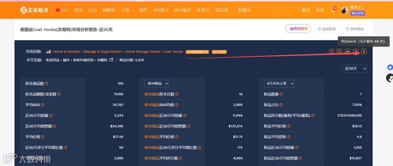Viewport: 393px width, 166px height.
Task: Click the 加入产品库 badge
Action: point(219,52)
